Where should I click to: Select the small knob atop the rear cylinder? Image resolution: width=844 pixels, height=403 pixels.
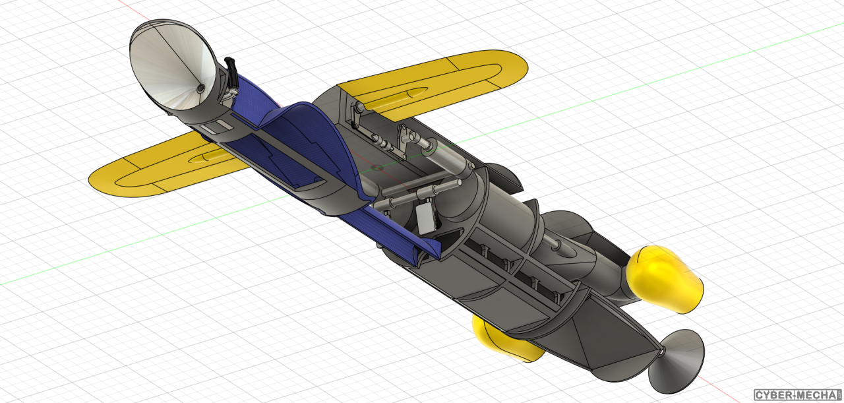[x=559, y=245]
